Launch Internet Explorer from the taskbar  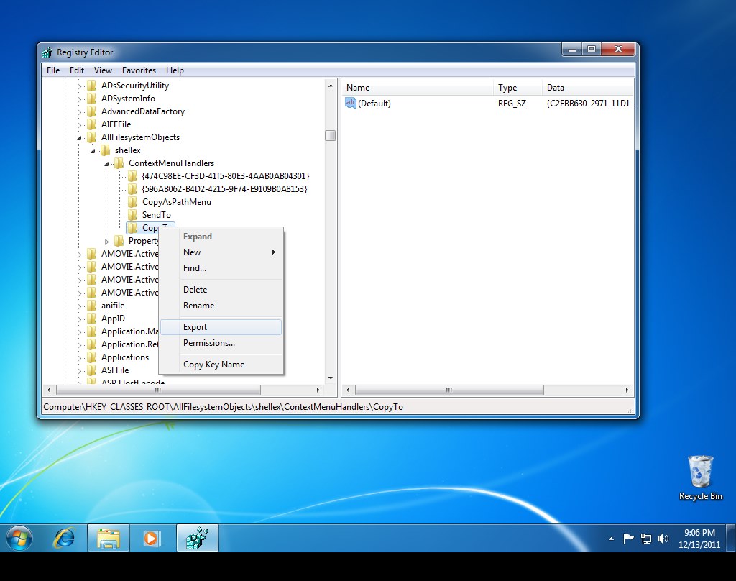tap(64, 539)
